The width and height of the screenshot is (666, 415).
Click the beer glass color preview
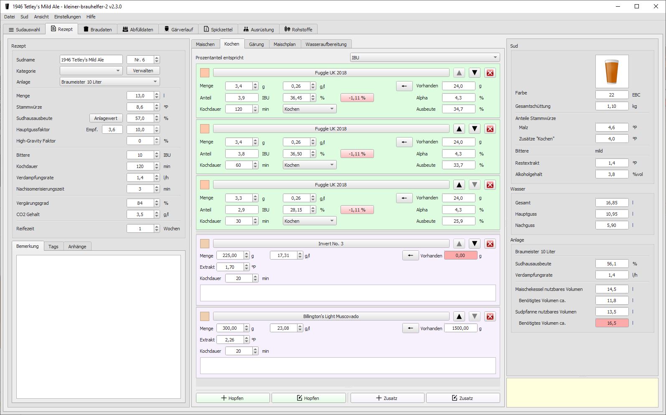pos(611,71)
